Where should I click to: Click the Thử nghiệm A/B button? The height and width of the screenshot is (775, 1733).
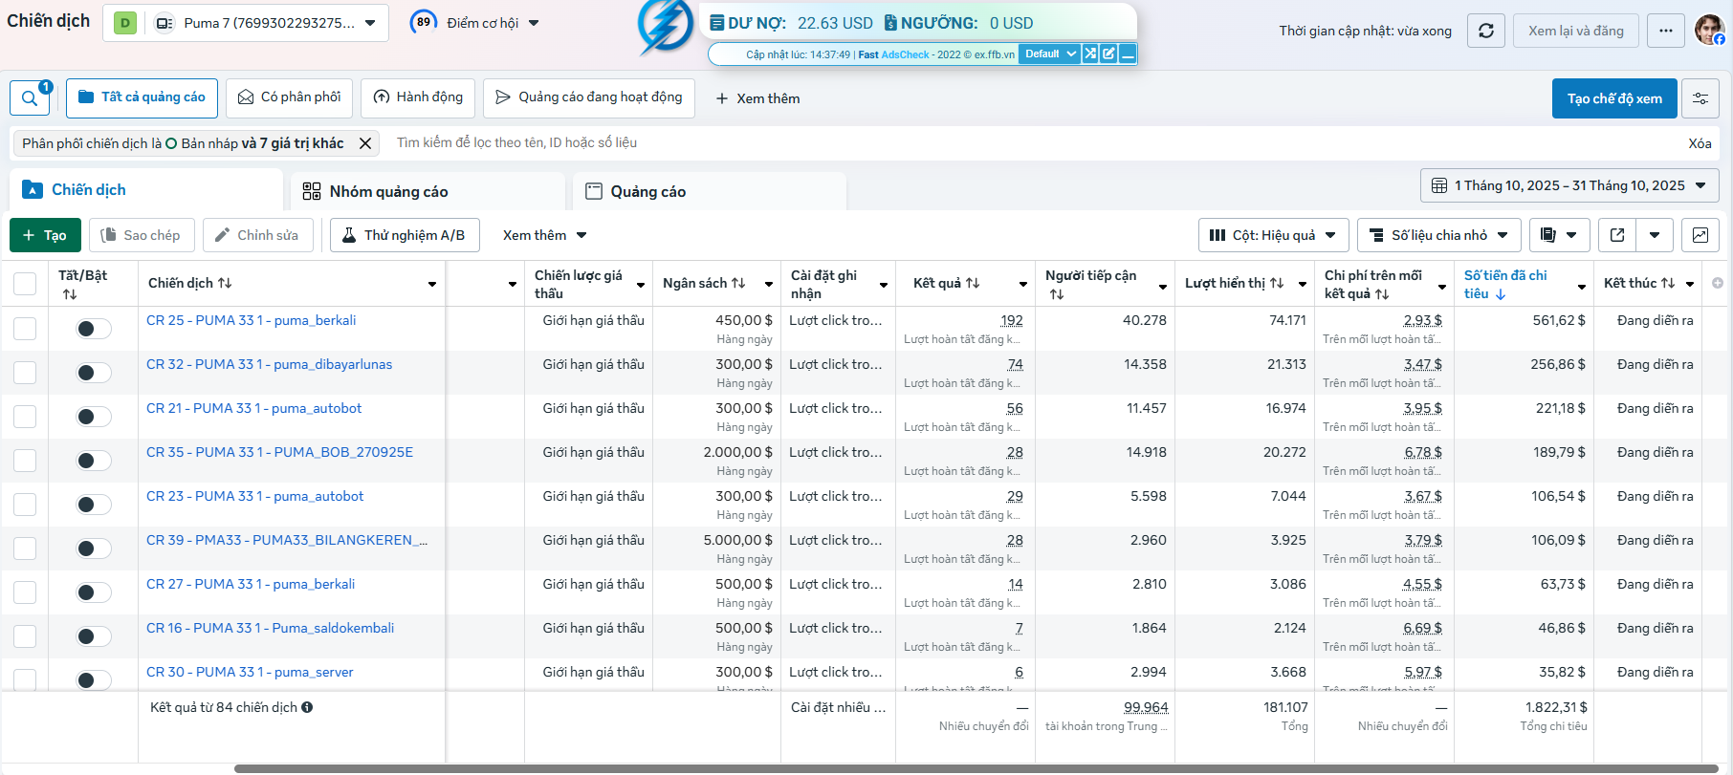pos(405,235)
